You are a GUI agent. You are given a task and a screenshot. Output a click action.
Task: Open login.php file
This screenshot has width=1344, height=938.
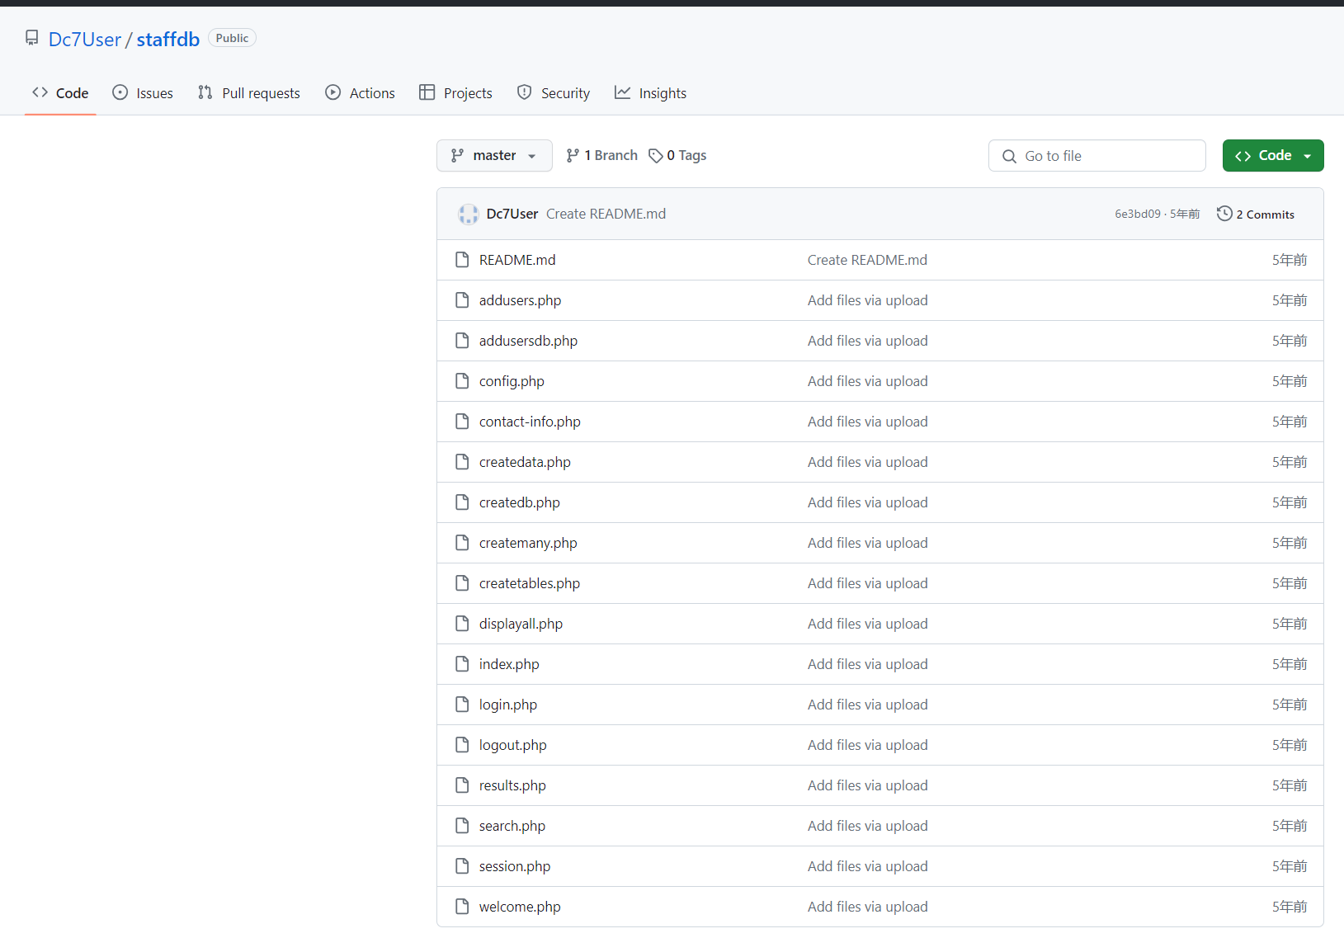coord(508,705)
